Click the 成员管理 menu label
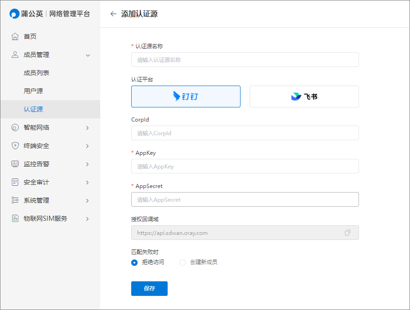Image resolution: width=410 pixels, height=310 pixels. pos(36,55)
